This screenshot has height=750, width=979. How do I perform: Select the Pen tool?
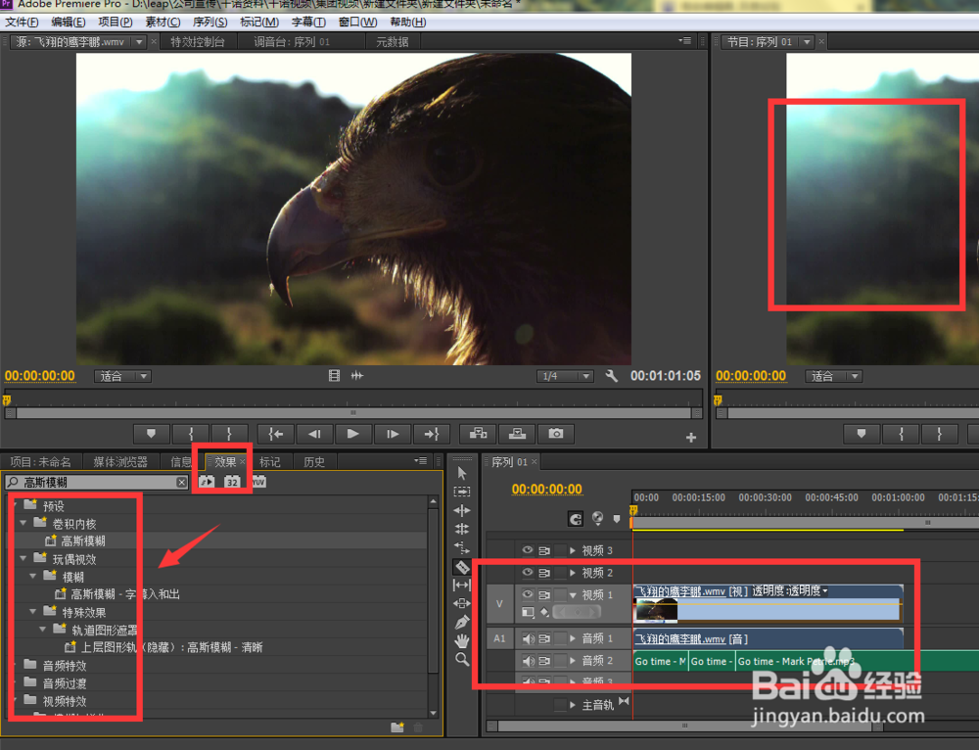pyautogui.click(x=462, y=622)
